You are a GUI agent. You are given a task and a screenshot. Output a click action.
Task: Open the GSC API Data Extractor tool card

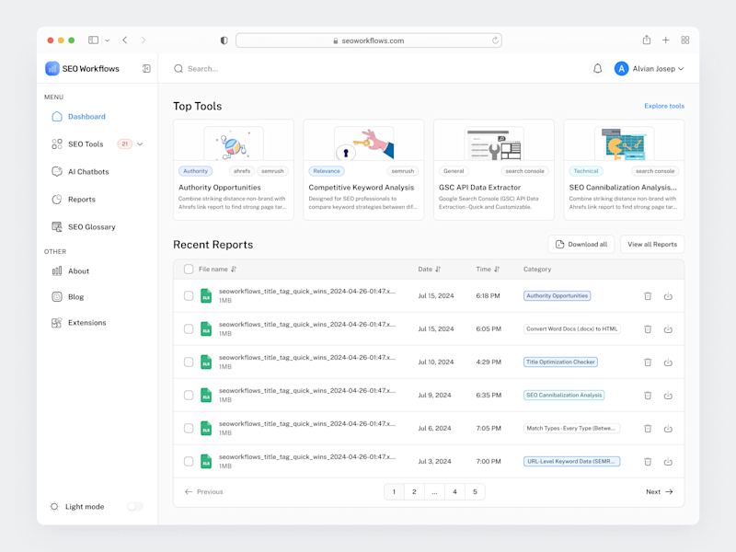click(494, 169)
